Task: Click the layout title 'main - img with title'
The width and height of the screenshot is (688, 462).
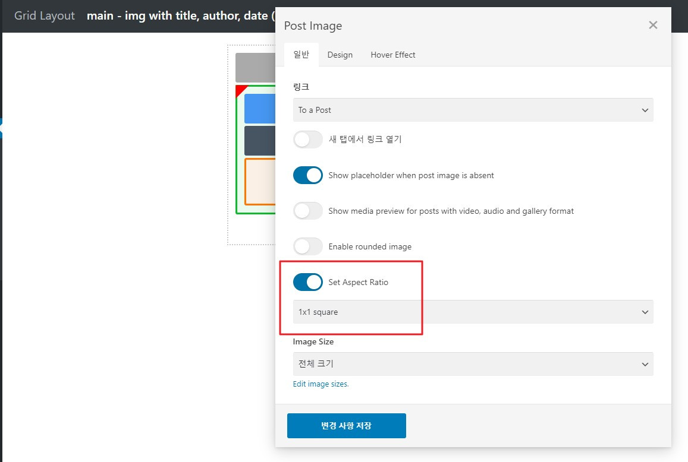Action: (181, 16)
